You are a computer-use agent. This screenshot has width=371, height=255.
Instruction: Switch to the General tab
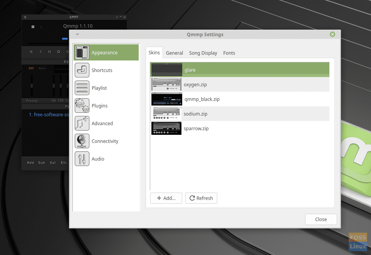click(175, 53)
